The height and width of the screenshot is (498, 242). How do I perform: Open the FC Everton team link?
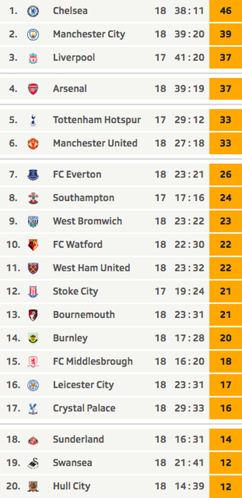pyautogui.click(x=77, y=174)
